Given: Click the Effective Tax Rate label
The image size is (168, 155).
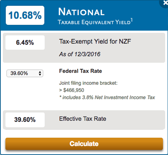Looking at the screenshot, I should (x=83, y=119).
